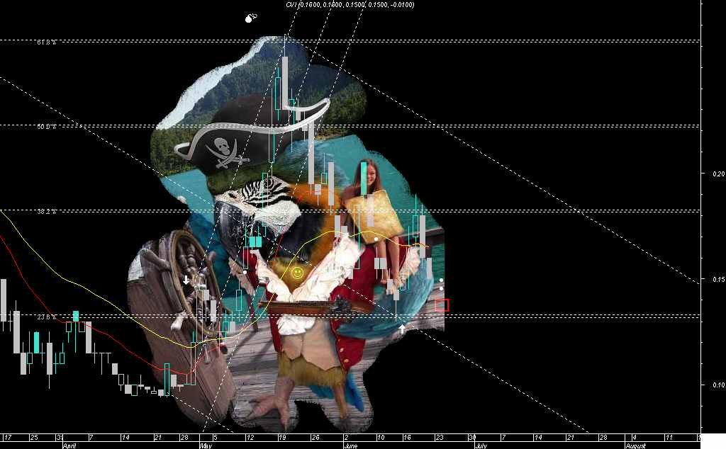The image size is (726, 449).
Task: Click date label 12 in May
Action: [250, 438]
